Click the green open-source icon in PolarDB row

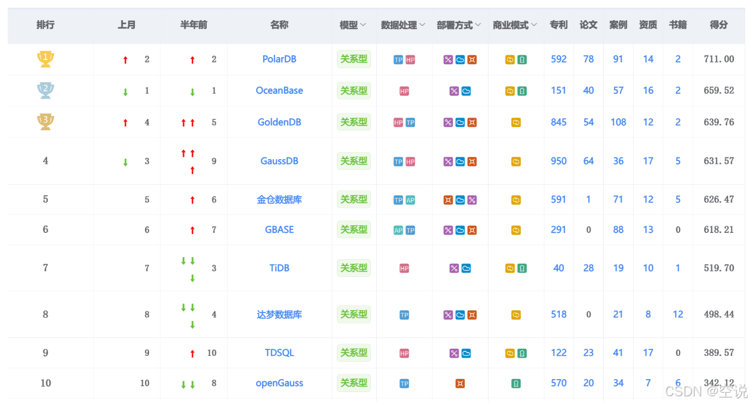[x=522, y=59]
